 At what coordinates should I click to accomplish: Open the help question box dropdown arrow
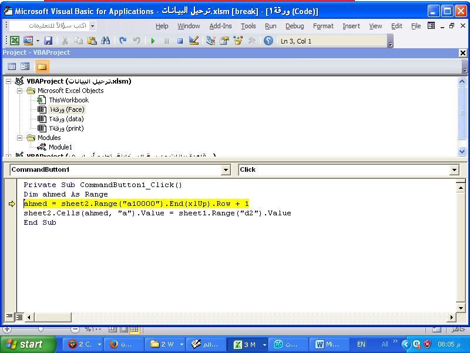pos(93,26)
